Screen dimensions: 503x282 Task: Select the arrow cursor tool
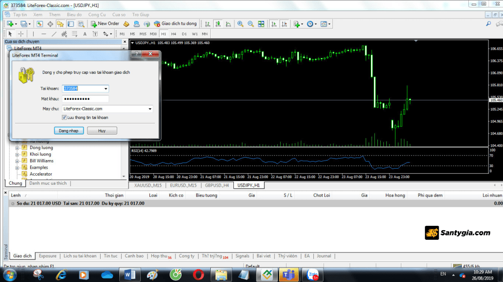[x=10, y=34]
